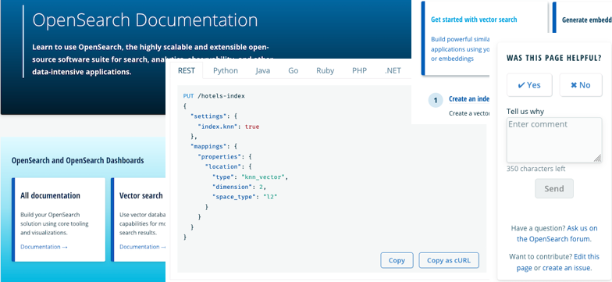Screen dimensions: 612x282
Task: Switch to the Java code tab
Action: (x=262, y=70)
